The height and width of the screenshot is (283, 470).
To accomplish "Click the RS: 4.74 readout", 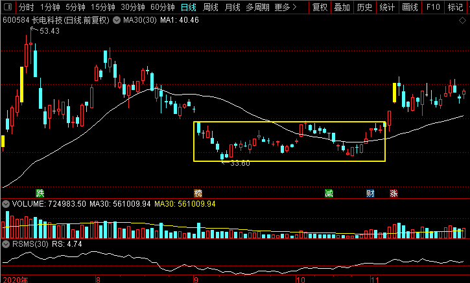I will [67, 244].
